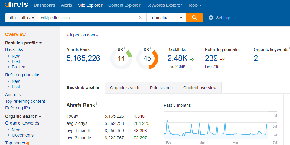
Task: Open the Organic keywords sidebar link
Action: (x=22, y=123)
